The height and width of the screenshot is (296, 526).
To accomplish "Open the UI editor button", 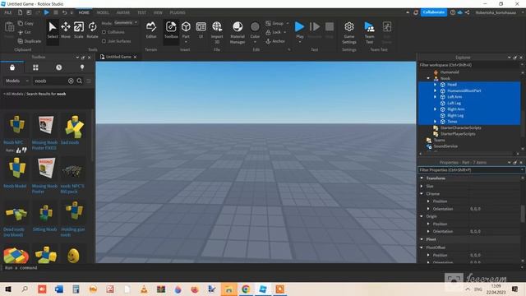I will pyautogui.click(x=201, y=30).
